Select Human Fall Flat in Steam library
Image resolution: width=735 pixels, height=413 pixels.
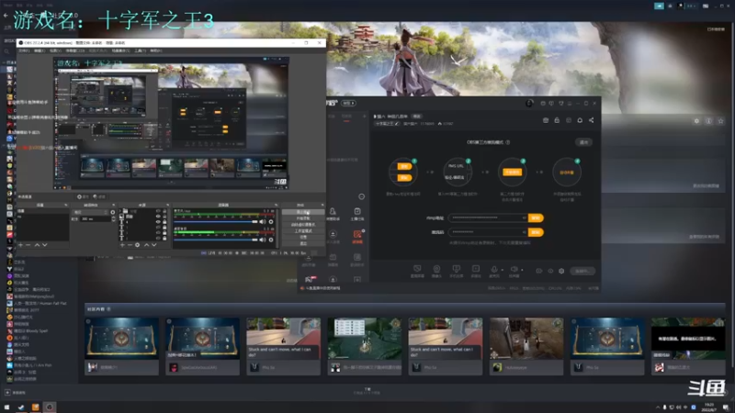pos(40,304)
